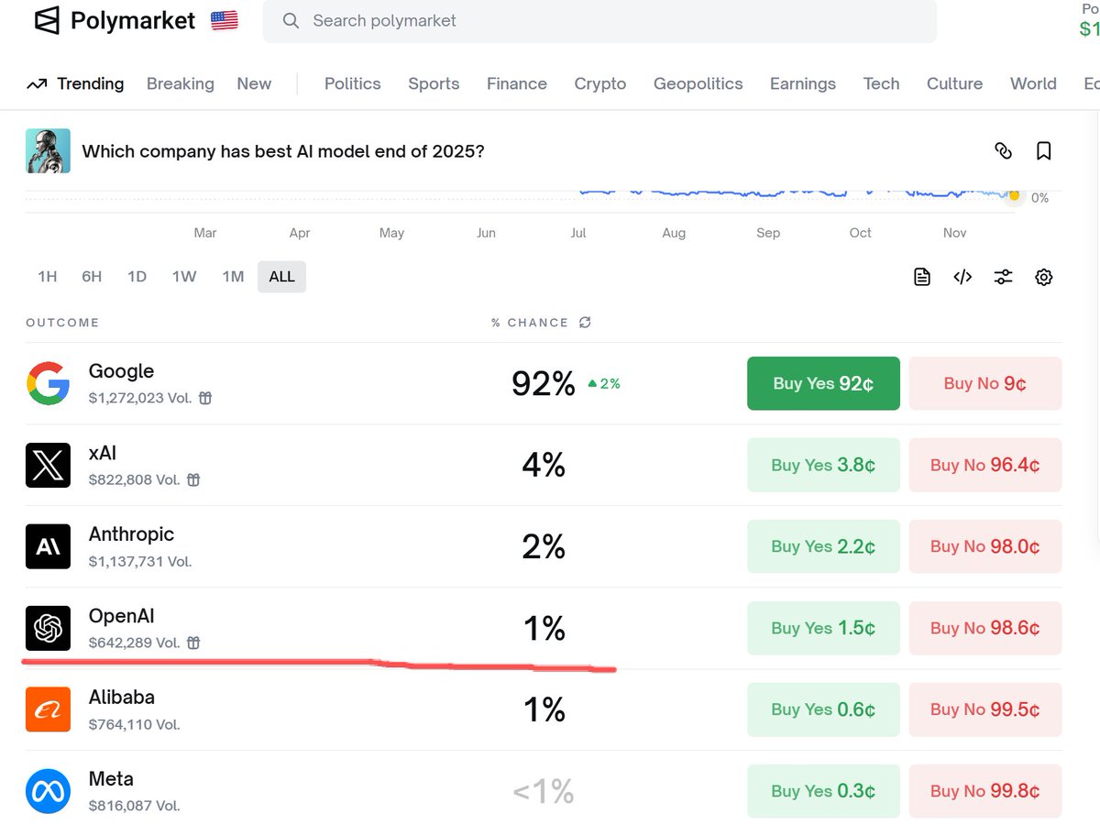The height and width of the screenshot is (825, 1100).
Task: Click Buy Yes 3.8¢ for xAI
Action: (x=824, y=465)
